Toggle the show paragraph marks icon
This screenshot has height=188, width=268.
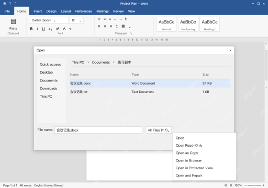(x=126, y=19)
